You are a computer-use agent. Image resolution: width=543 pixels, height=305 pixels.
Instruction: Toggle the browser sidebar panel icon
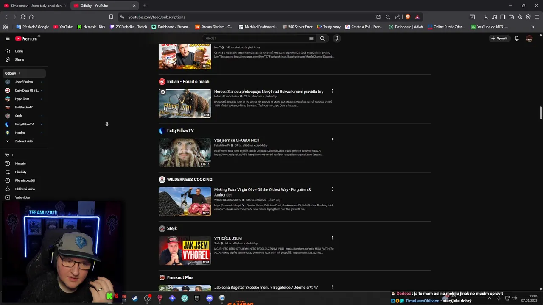503,17
